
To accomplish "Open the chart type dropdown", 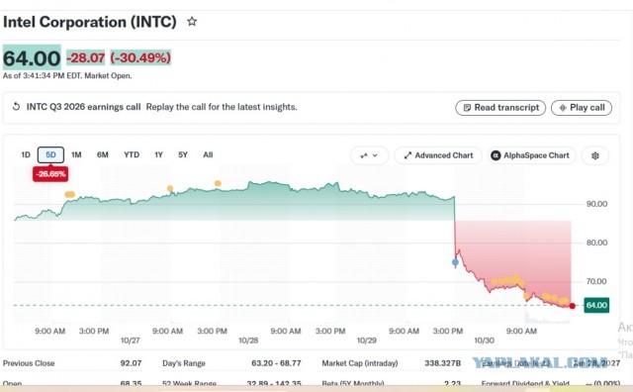I will coord(369,155).
